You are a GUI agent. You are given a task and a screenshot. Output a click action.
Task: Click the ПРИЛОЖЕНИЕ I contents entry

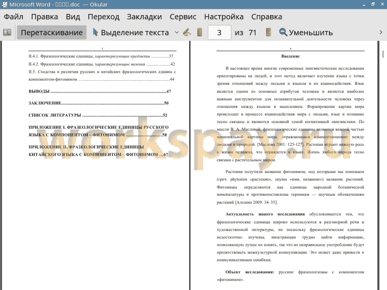[98, 131]
